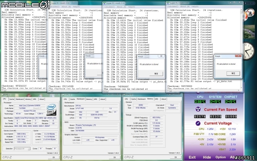
Task: Click title bar icon of CPU-Z Mainboard window
Action: (x=63, y=95)
